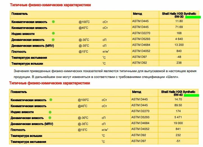Click "Плотность" in the 5W-30 table
This screenshot has height=147, width=203.
pyautogui.click(x=19, y=52)
